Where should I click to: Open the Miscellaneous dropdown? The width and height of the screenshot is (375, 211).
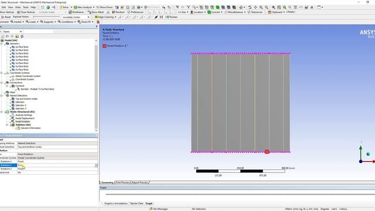coord(235,12)
